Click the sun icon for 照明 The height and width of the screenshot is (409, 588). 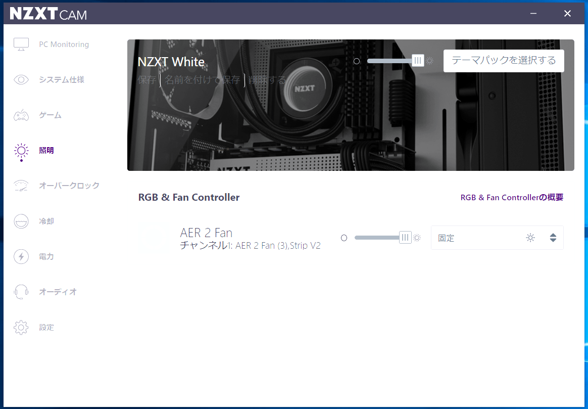pos(21,151)
